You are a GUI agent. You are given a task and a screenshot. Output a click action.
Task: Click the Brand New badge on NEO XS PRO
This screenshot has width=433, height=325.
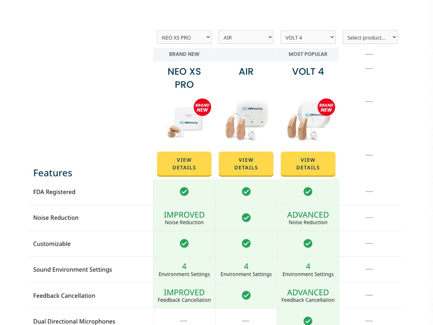click(x=202, y=107)
